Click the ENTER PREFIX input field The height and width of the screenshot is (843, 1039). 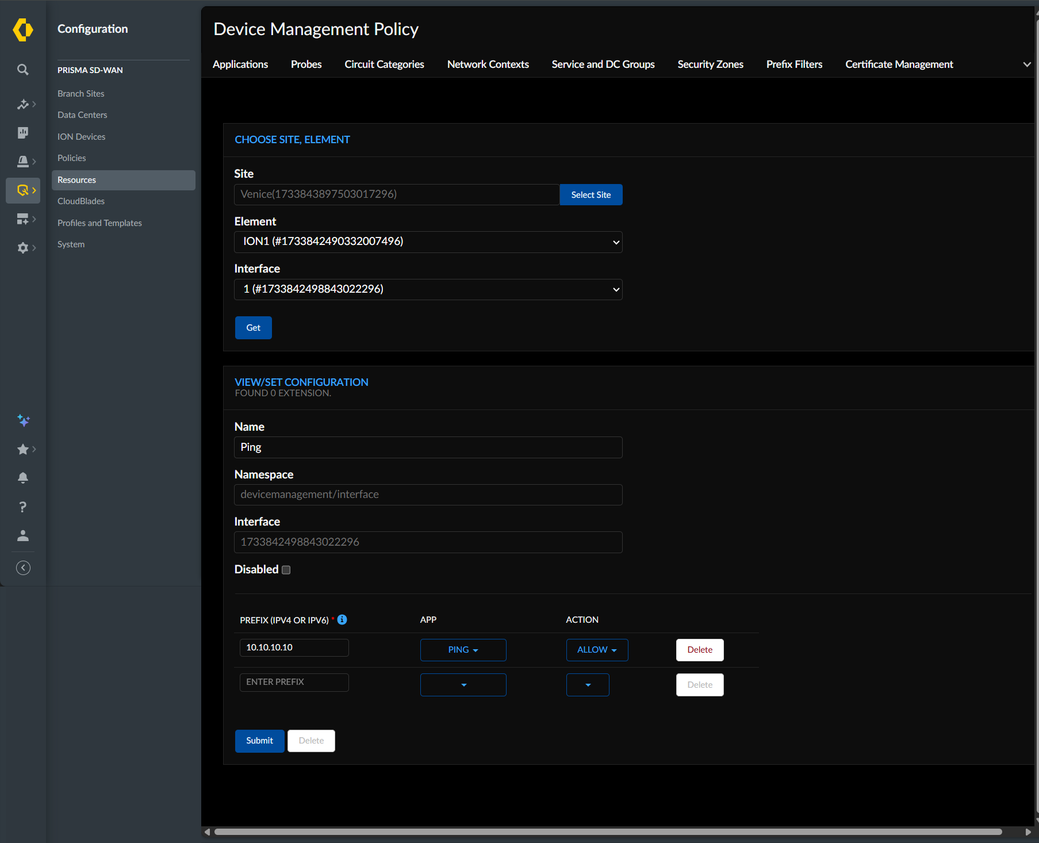(294, 682)
